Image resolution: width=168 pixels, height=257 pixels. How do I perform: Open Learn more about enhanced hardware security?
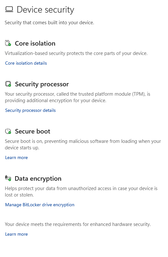(x=16, y=234)
